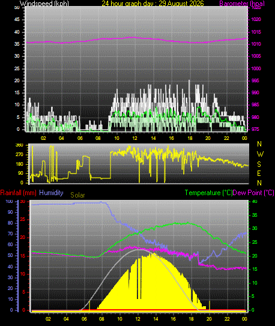Click the '18' hour label under the windspeed graph
275x326 pixels.
(x=190, y=138)
